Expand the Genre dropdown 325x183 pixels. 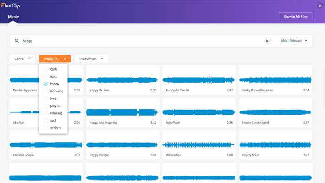point(22,59)
